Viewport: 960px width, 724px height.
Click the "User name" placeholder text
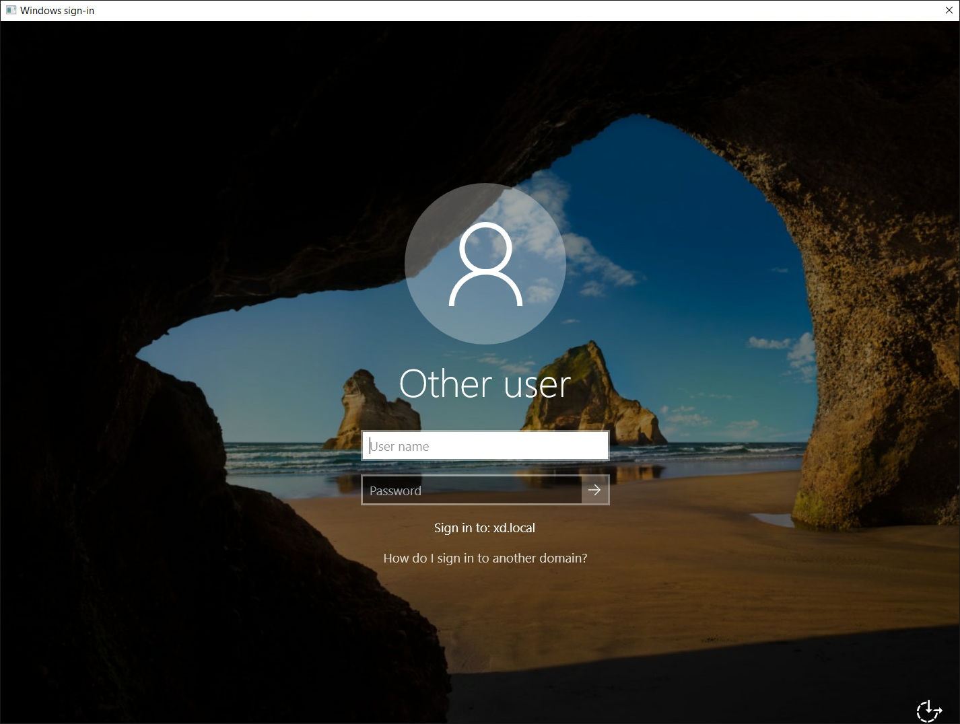tap(400, 446)
